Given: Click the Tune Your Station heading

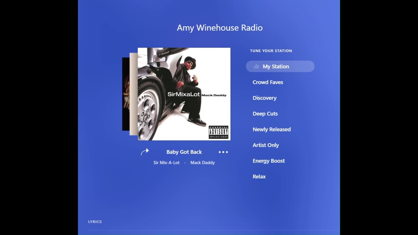Looking at the screenshot, I should coord(271,51).
